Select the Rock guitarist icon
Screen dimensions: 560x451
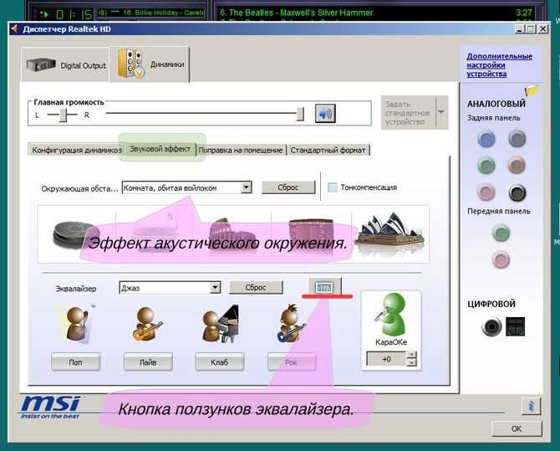[292, 323]
